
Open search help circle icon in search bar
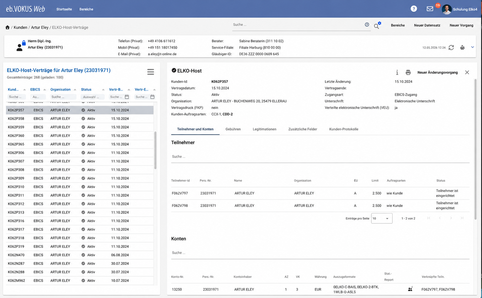click(x=367, y=24)
